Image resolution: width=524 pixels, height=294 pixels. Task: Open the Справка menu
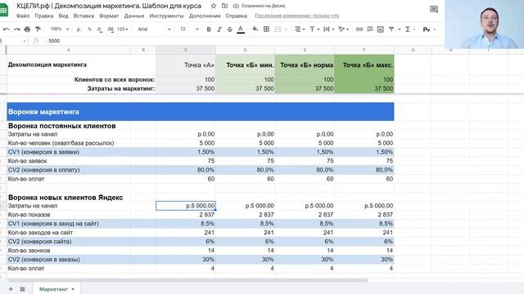click(x=237, y=16)
